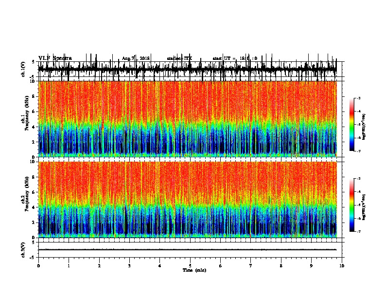Click the ch.2 color bar 'log(PSD)(V²/Hz)' label
The image size is (385, 298).
point(364,207)
